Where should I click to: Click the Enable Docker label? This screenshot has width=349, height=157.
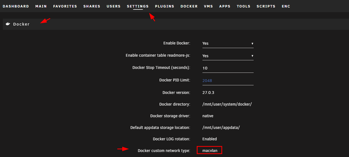(x=177, y=43)
